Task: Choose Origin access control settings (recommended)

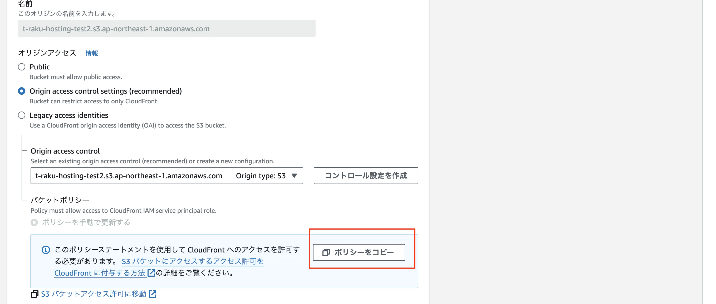Action: click(21, 91)
